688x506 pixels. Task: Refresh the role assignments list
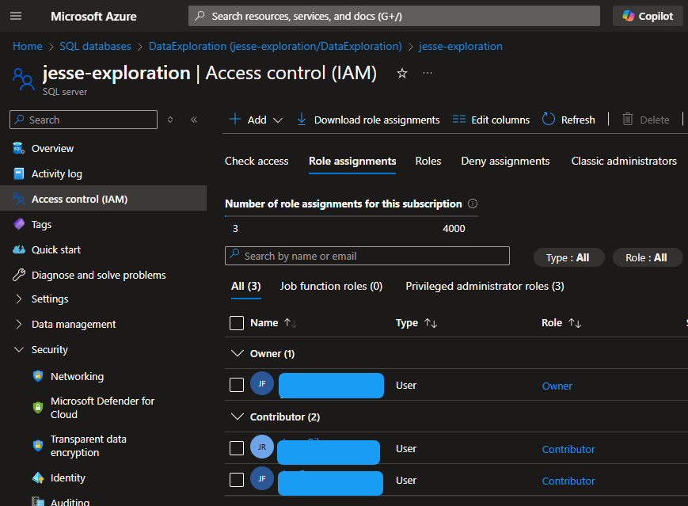coord(568,120)
